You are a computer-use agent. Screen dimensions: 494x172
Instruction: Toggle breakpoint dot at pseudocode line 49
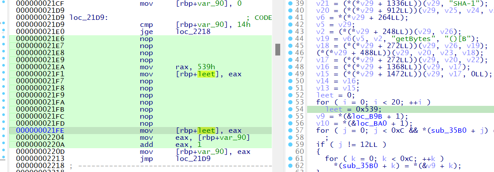290,74
